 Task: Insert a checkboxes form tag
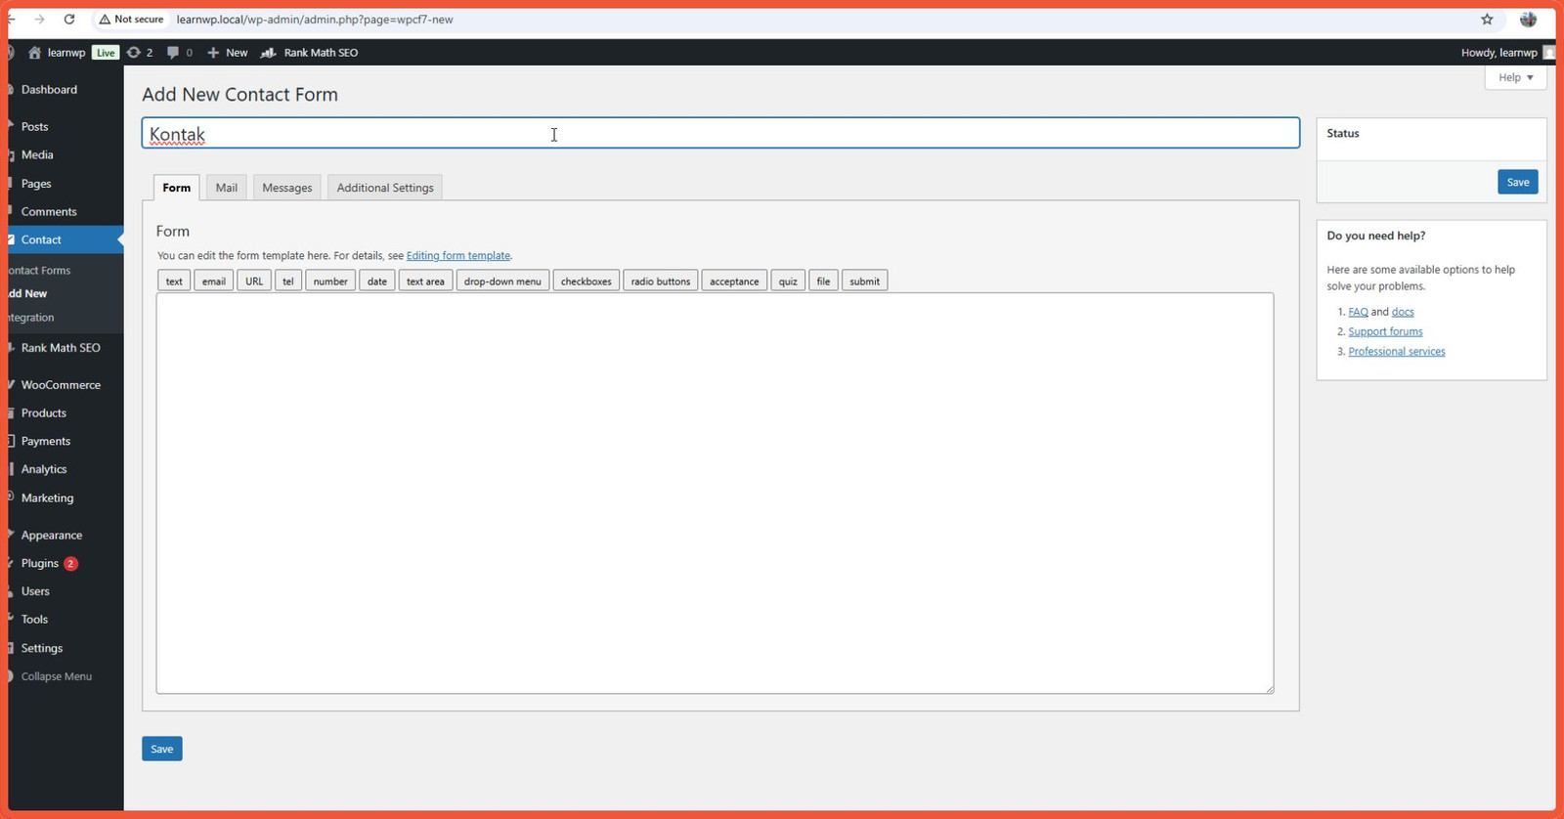586,281
